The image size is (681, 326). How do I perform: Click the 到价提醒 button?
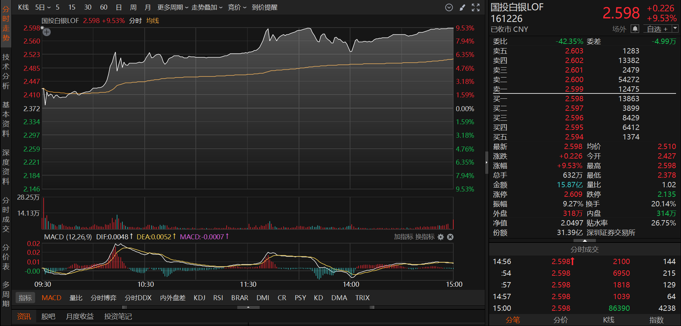[x=264, y=7]
